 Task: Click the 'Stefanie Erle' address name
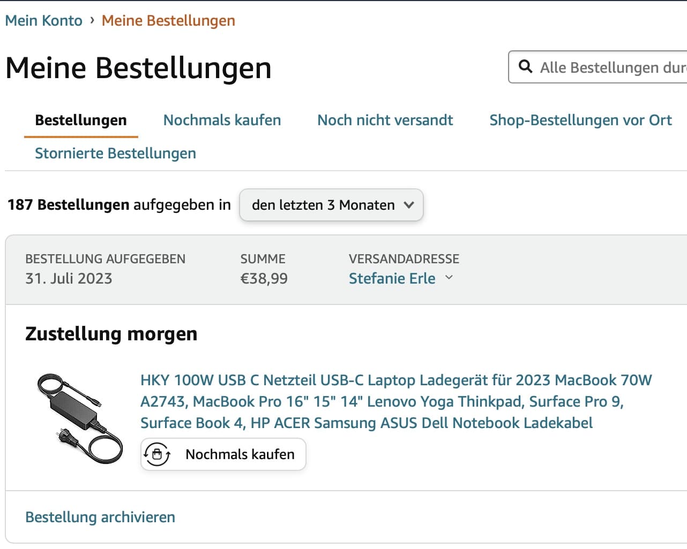392,279
